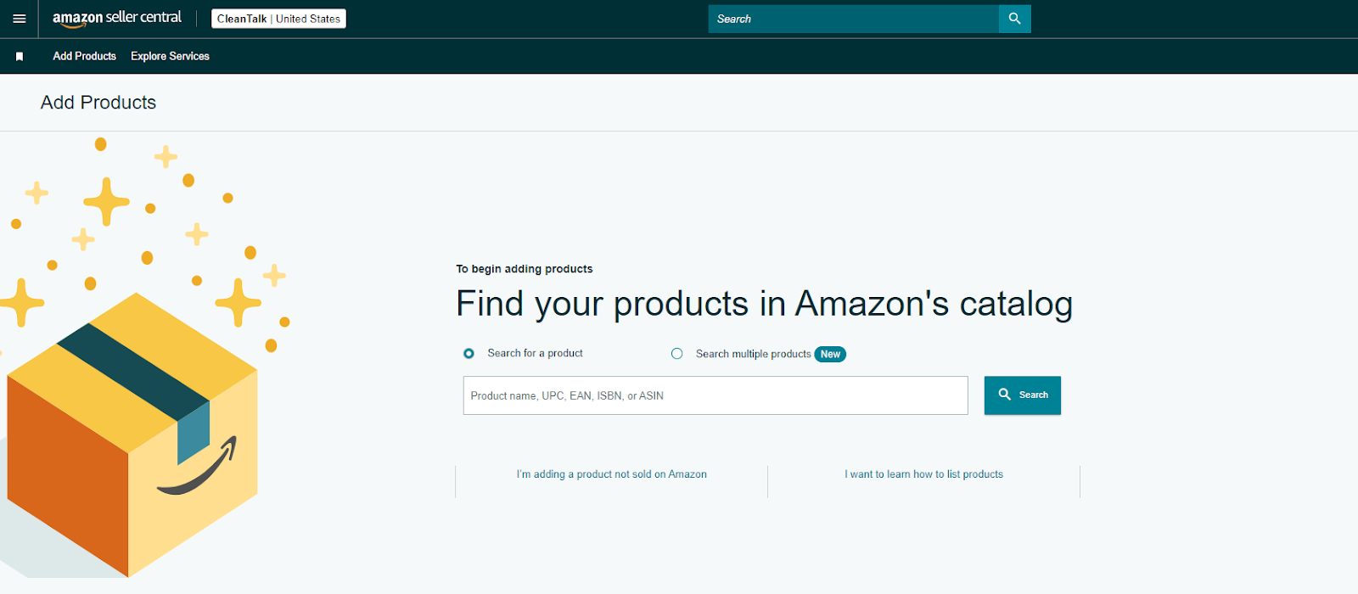Click the 'Add Products' page heading
This screenshot has width=1358, height=594.
[98, 103]
